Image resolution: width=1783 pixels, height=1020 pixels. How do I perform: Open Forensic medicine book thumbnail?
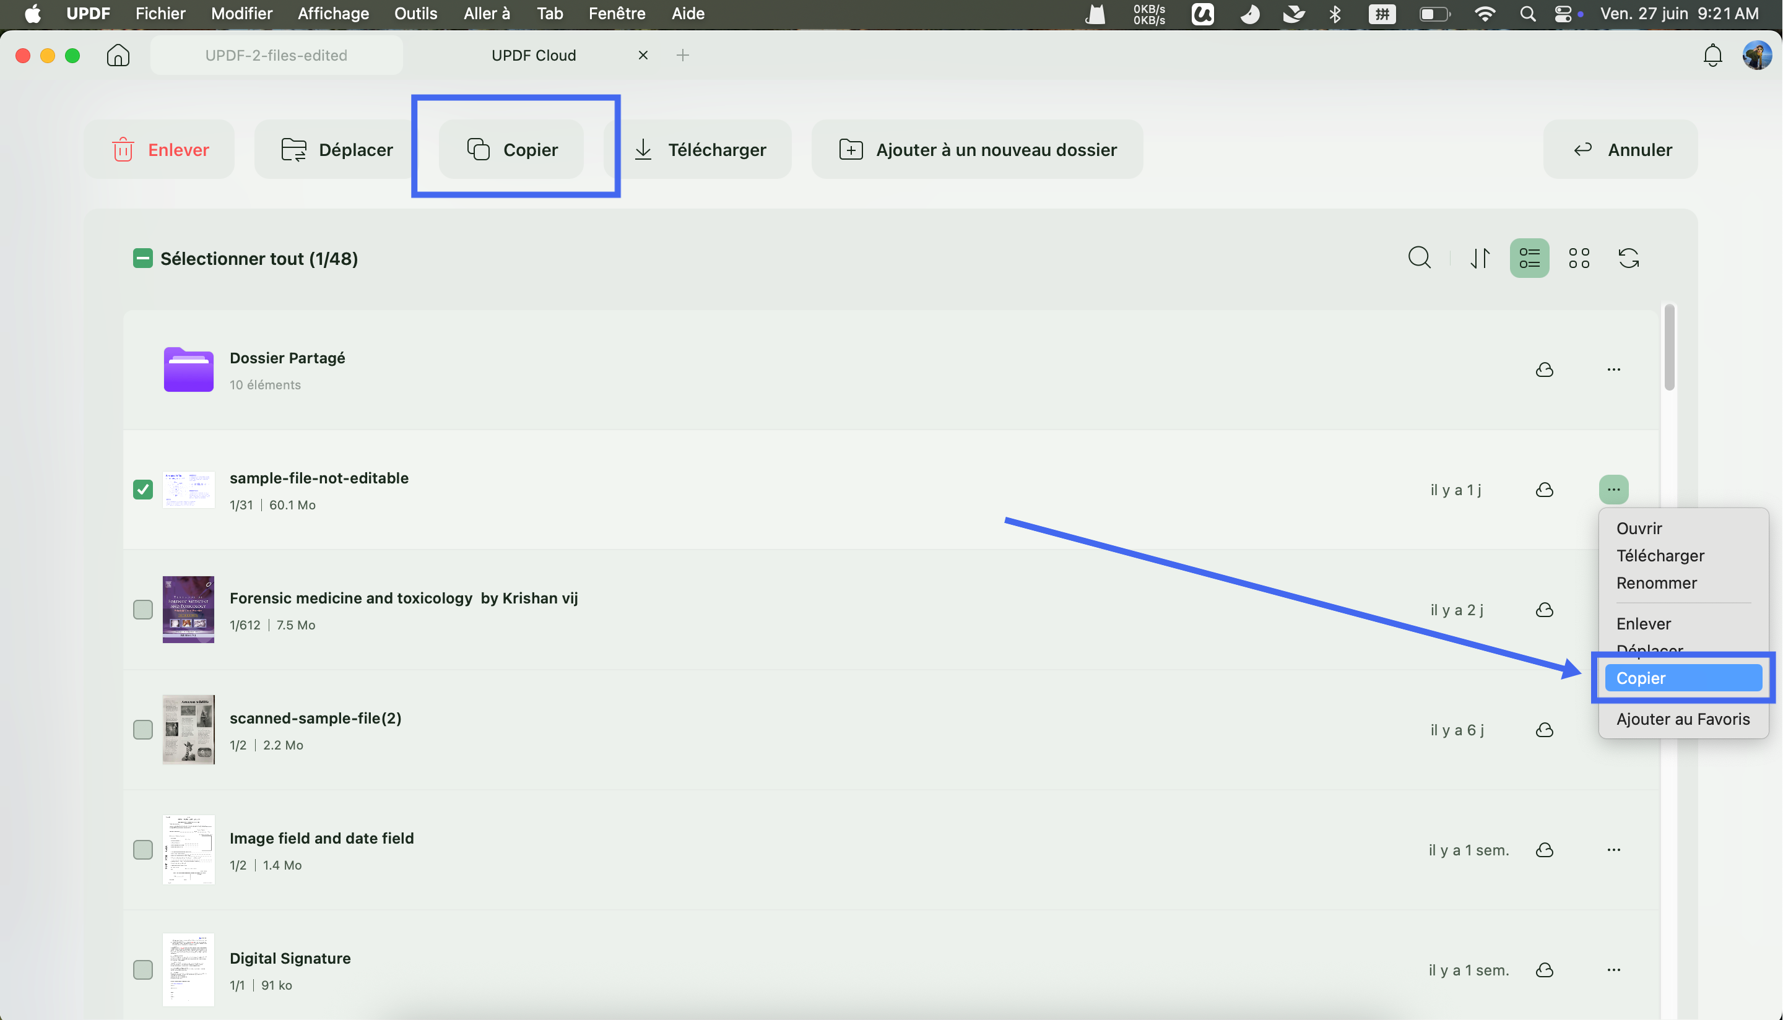tap(188, 610)
